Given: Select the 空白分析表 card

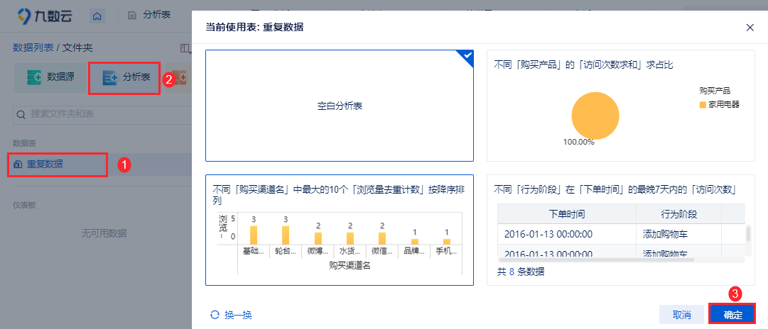Looking at the screenshot, I should 340,106.
